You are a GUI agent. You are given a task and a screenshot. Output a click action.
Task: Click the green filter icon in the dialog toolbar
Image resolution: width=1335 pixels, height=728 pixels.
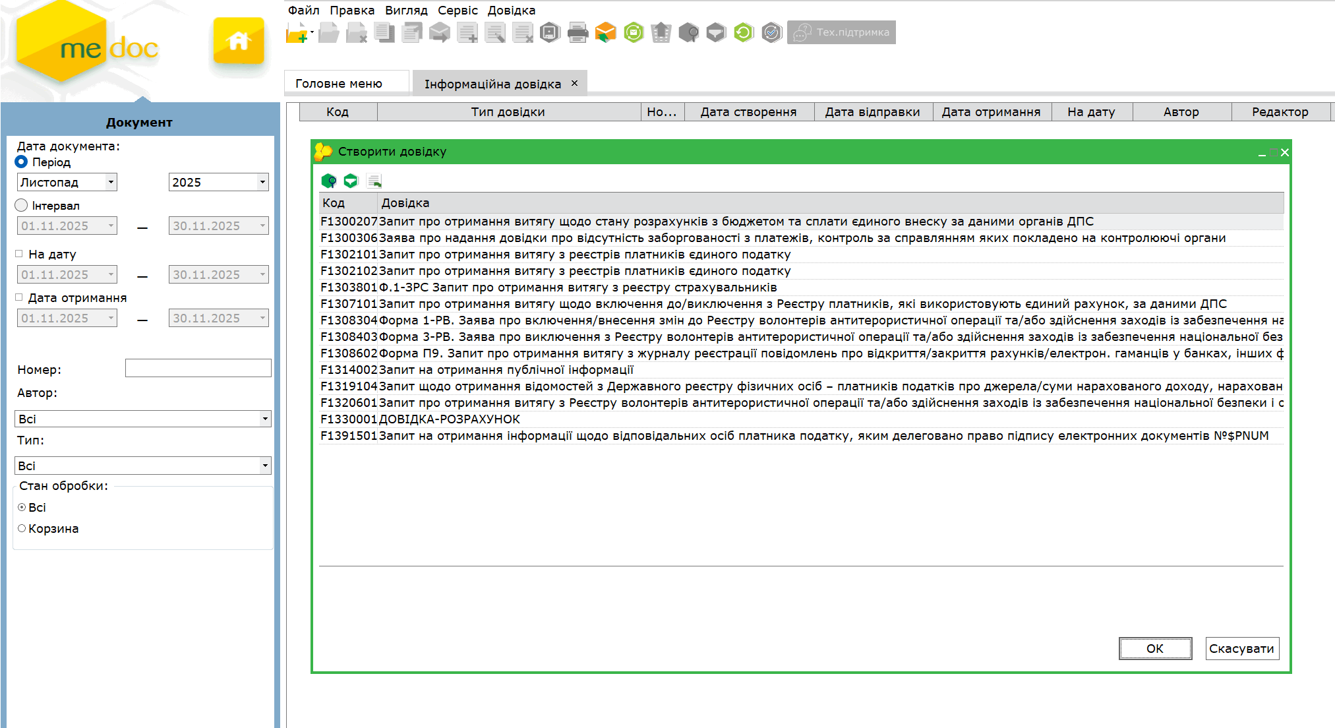351,181
